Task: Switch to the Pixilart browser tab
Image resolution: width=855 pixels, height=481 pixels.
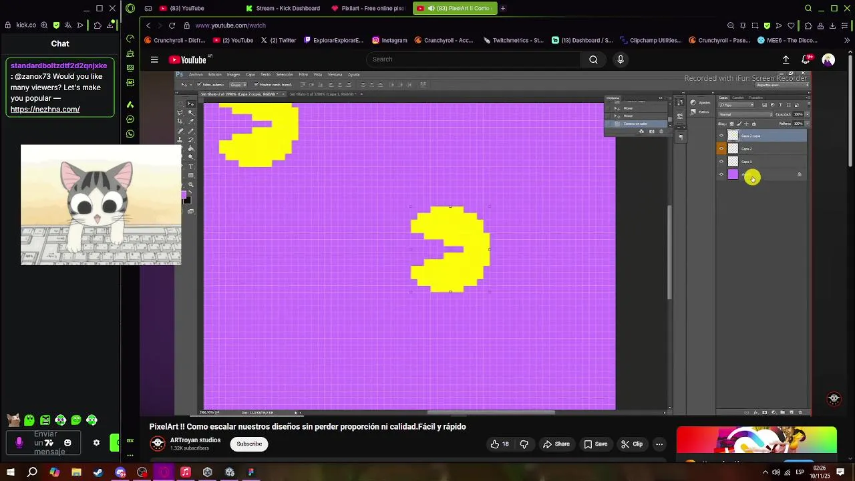Action: (369, 9)
